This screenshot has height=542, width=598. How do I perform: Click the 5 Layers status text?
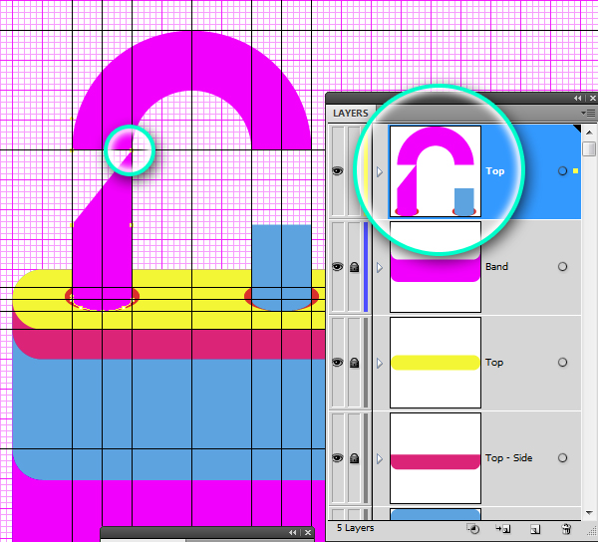355,528
